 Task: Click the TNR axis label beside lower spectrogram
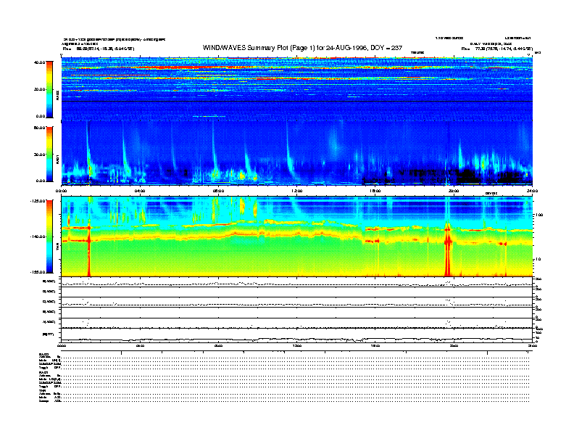(57, 248)
